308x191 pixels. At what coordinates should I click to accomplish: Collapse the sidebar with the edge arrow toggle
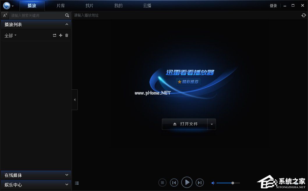75,99
